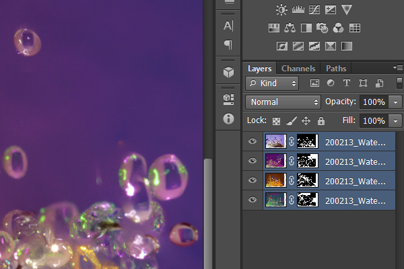Add a Gradient Map adjustment (gradient icon)
The width and height of the screenshot is (404, 269).
point(347,46)
